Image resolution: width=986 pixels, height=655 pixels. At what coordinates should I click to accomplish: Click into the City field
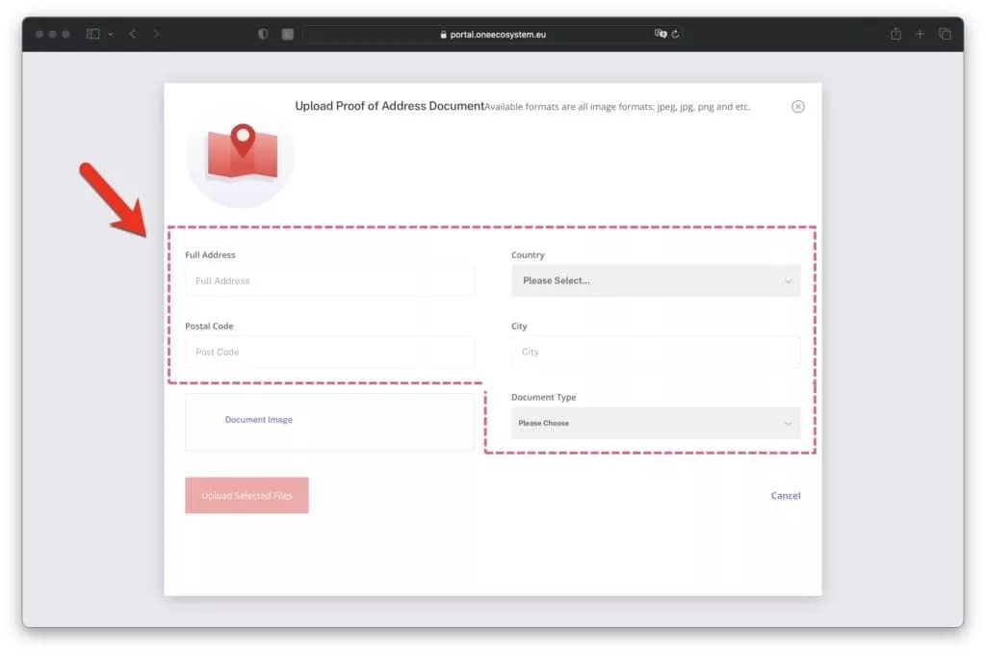click(655, 353)
